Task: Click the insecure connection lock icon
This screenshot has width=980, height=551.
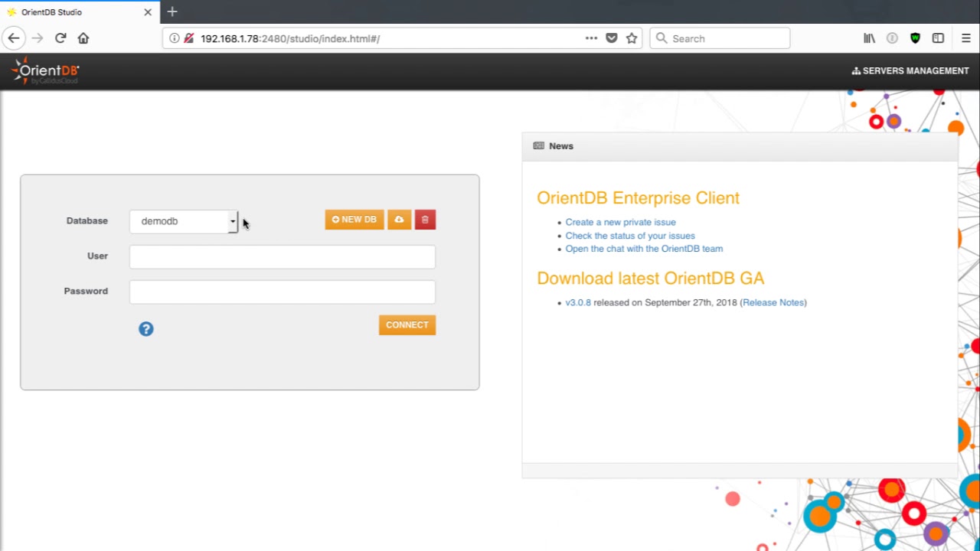Action: pos(189,38)
